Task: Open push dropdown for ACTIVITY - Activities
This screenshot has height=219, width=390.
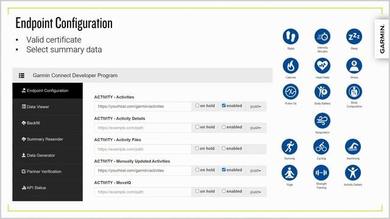Action: pyautogui.click(x=256, y=106)
